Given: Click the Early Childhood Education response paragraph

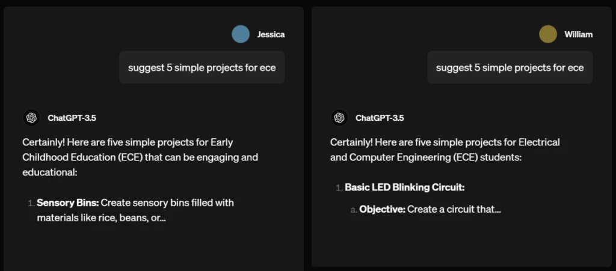Looking at the screenshot, I should [x=140, y=157].
